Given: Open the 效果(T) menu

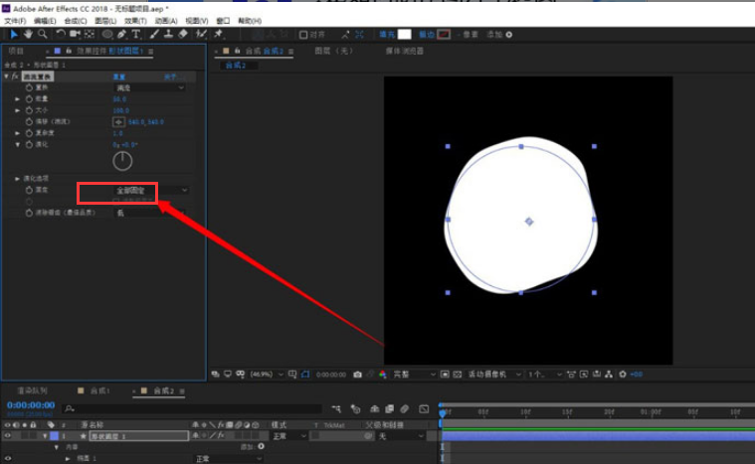Looking at the screenshot, I should click(135, 20).
